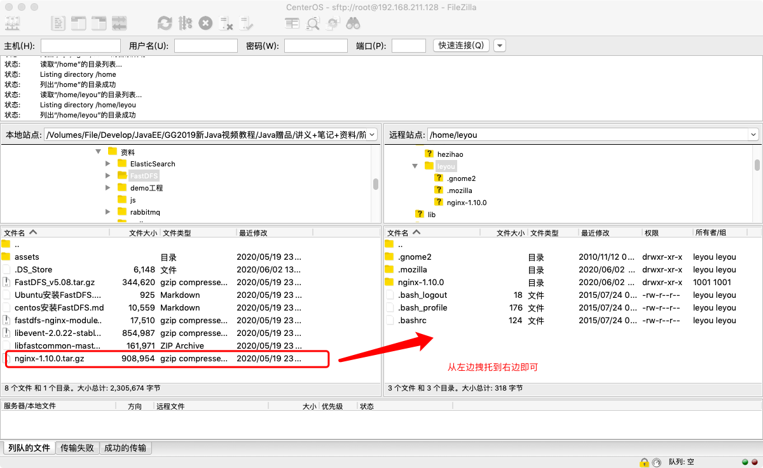Toggle processing of the transfer queue
Viewport: 763px width, 468px height.
point(185,24)
